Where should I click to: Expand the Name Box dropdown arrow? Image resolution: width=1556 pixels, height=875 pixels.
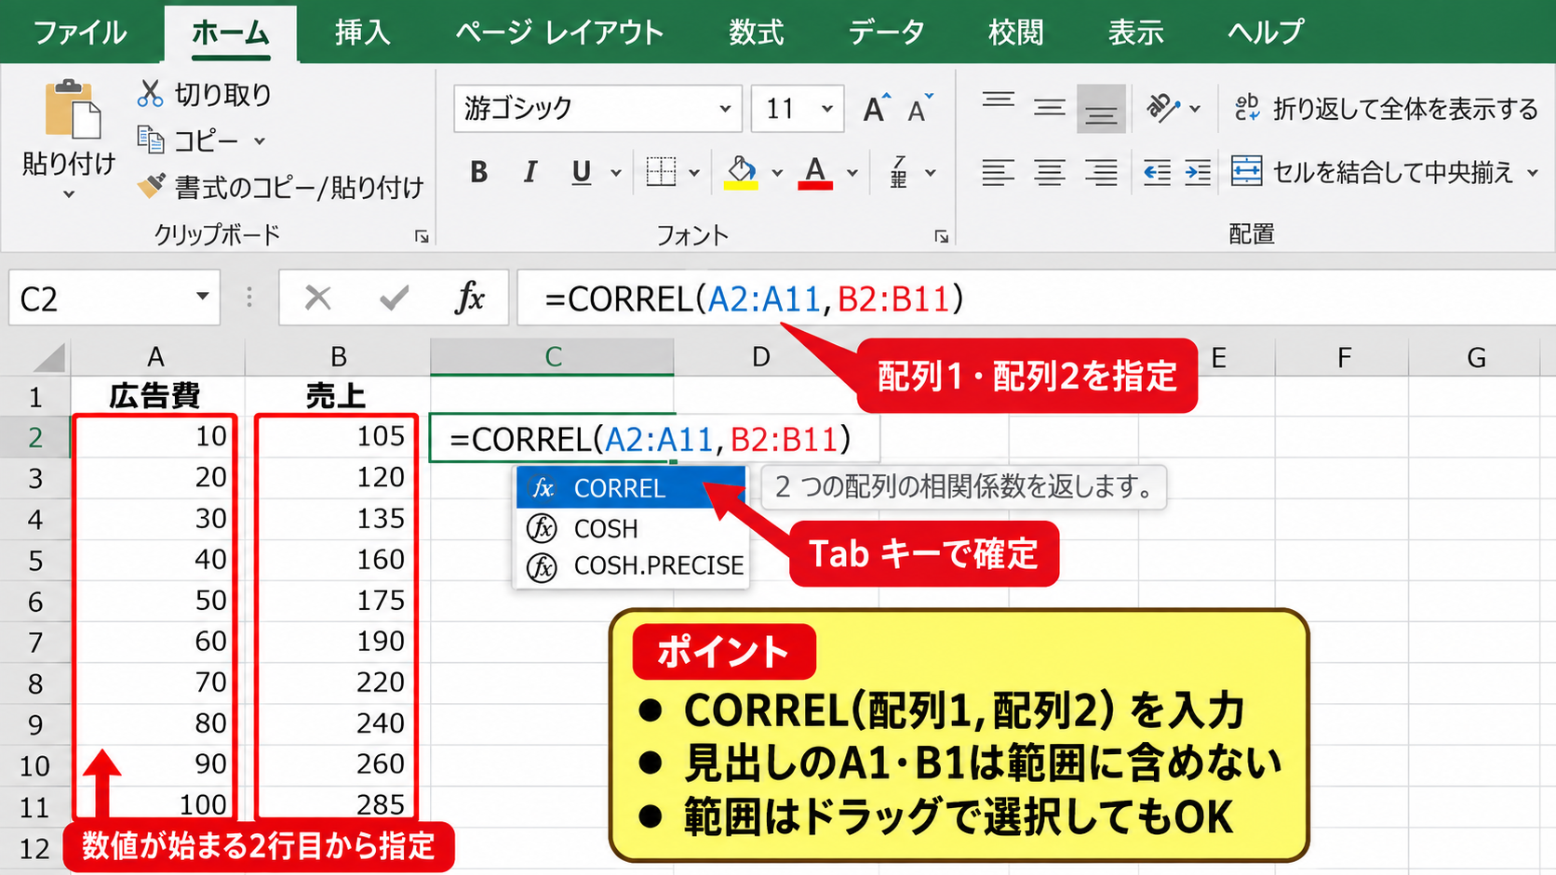tap(202, 297)
